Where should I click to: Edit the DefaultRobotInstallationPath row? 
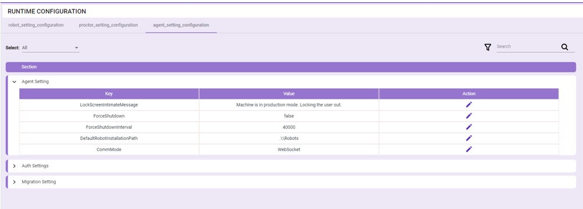click(469, 138)
